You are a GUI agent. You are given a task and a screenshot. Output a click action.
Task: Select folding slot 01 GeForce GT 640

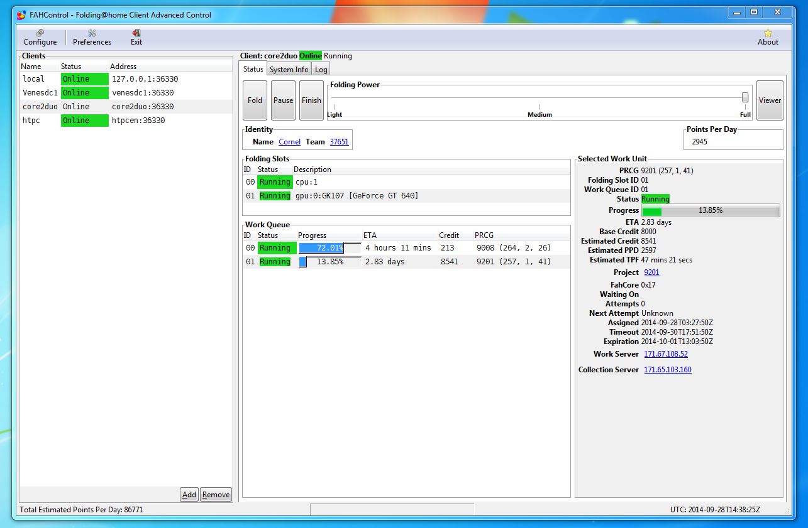coord(406,196)
